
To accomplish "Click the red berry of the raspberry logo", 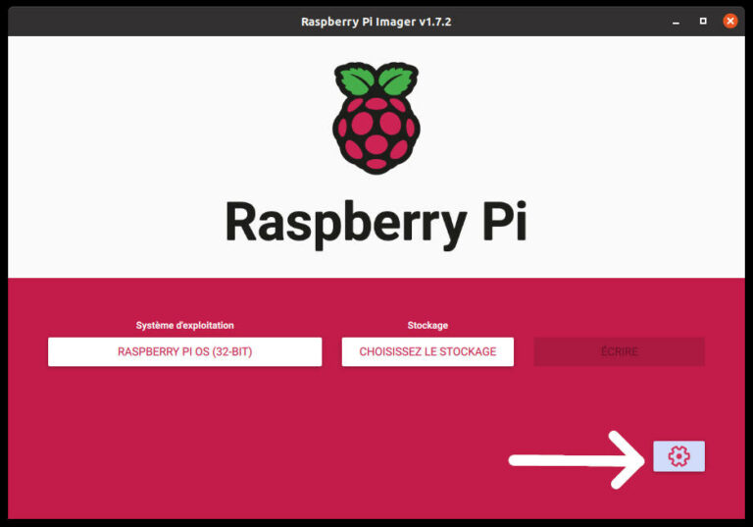I will (x=376, y=132).
